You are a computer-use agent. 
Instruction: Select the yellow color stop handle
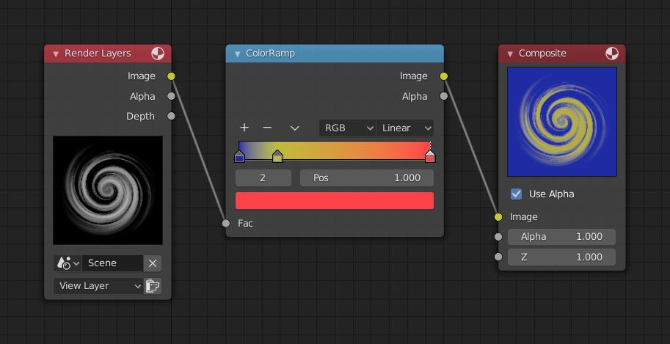point(277,156)
